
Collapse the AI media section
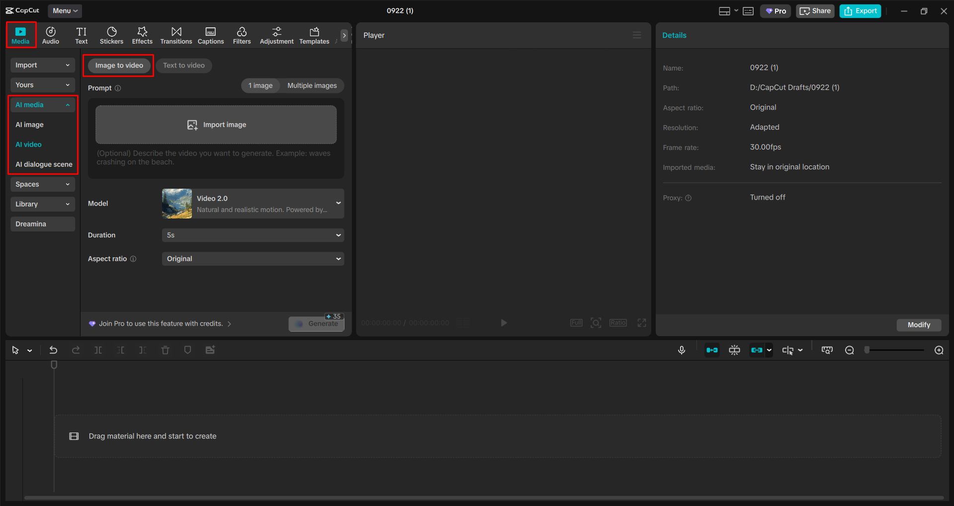pyautogui.click(x=68, y=104)
